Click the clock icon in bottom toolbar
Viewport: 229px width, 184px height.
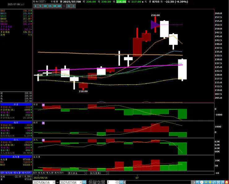coord(202,182)
